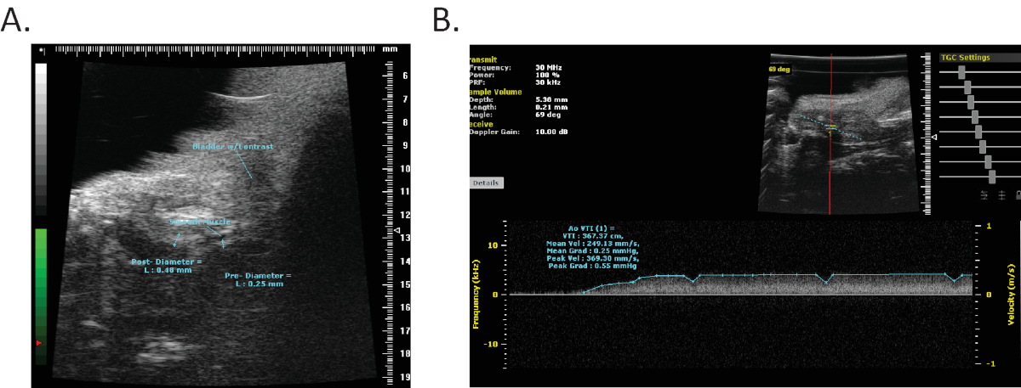1021x388 pixels.
Task: Adjust the bottom TGC slider handle
Action: point(992,177)
